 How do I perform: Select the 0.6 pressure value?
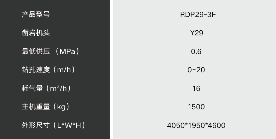(x=196, y=51)
